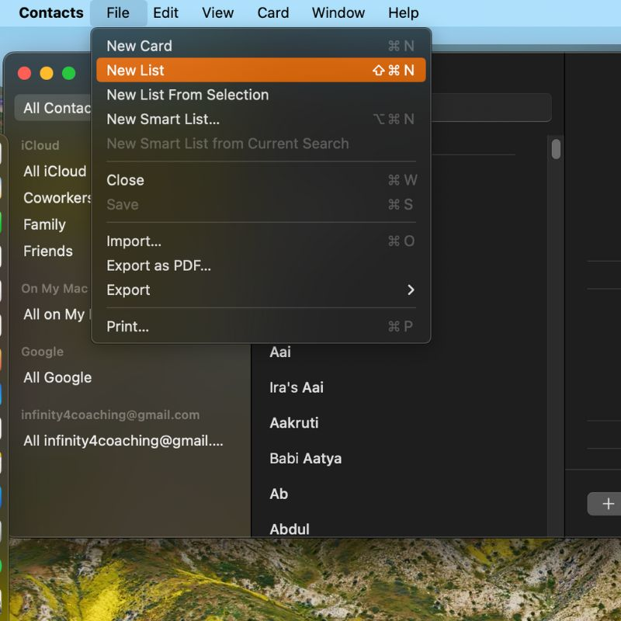Select All infinity4coaching@gmail list
This screenshot has height=621, width=621.
(x=123, y=440)
